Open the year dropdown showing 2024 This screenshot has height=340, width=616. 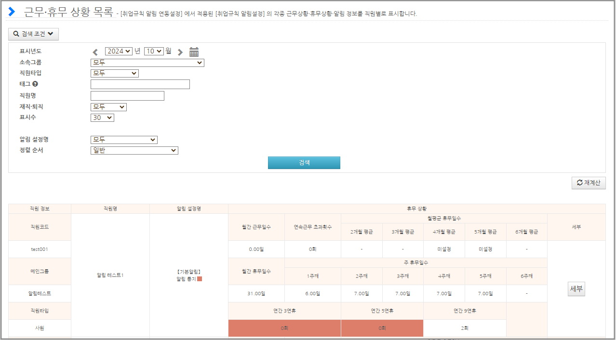coord(119,51)
